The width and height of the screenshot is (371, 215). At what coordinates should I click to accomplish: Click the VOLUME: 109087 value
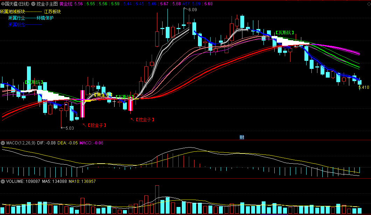[23, 181]
